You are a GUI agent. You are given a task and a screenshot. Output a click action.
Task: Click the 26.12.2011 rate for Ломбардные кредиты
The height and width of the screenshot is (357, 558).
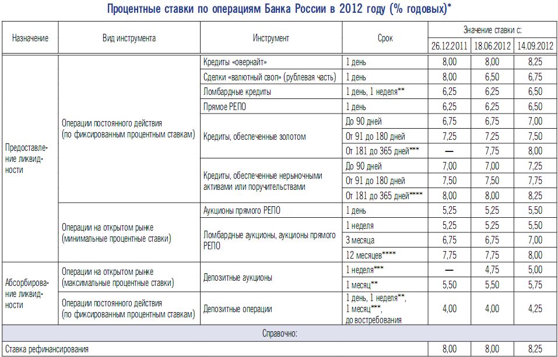tap(449, 92)
